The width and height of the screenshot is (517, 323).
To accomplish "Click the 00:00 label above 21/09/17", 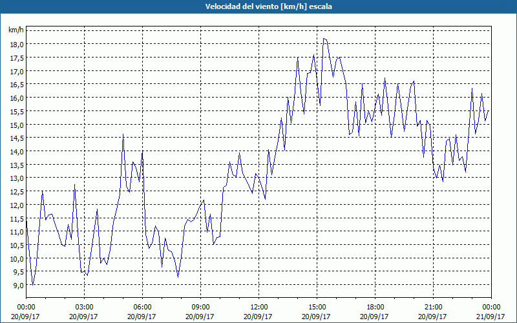I will click(491, 307).
